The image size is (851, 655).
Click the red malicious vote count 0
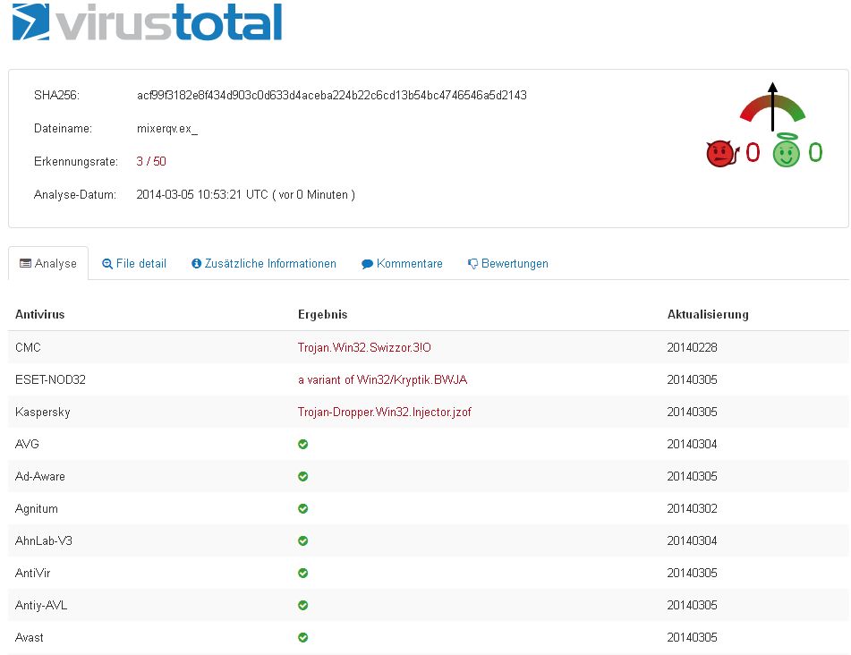(753, 153)
